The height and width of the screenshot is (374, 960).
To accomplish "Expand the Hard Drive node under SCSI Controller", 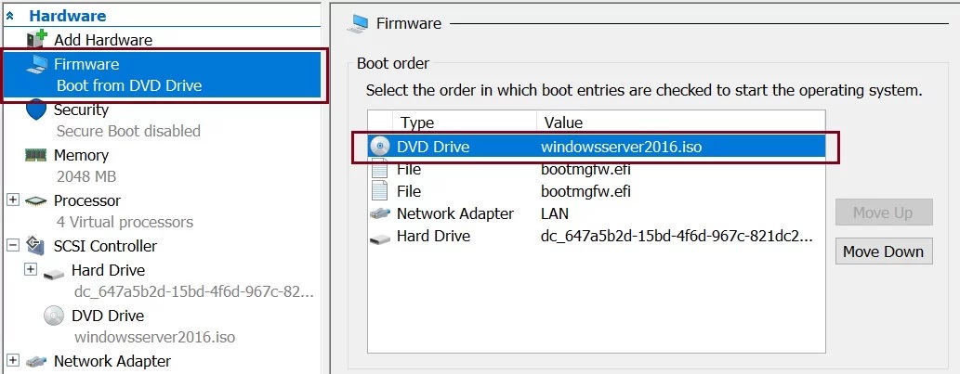I will click(31, 270).
